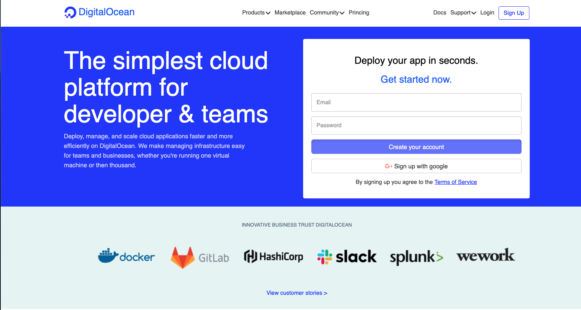Image resolution: width=581 pixels, height=310 pixels.
Task: Click the Sign Up button in header
Action: click(514, 13)
